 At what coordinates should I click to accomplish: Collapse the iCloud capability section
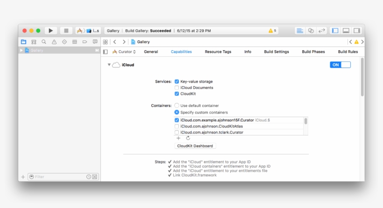[109, 65]
